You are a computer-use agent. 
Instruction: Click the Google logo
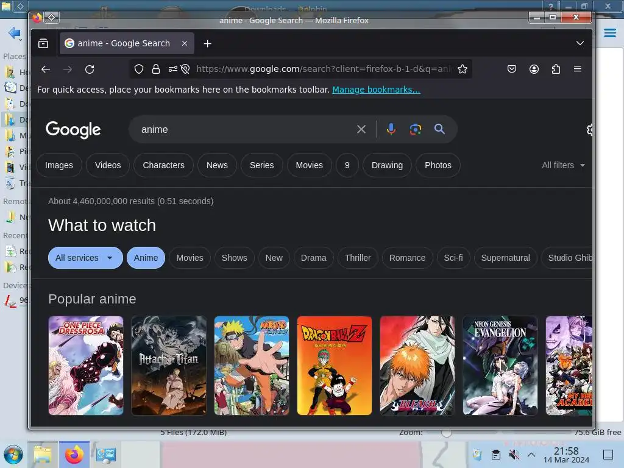click(73, 129)
